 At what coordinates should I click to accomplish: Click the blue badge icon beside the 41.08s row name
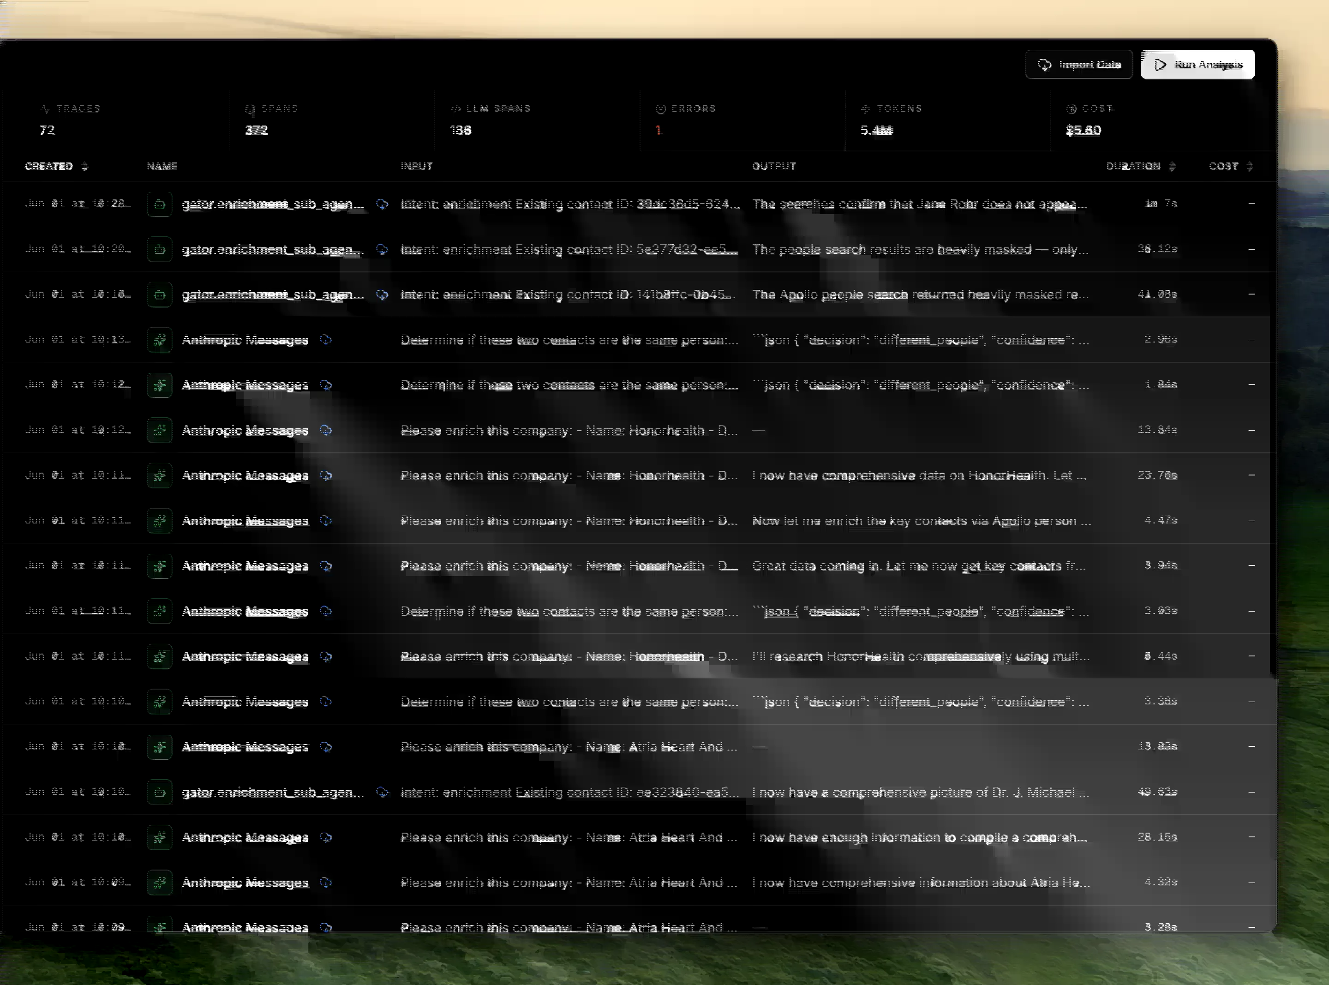[382, 295]
